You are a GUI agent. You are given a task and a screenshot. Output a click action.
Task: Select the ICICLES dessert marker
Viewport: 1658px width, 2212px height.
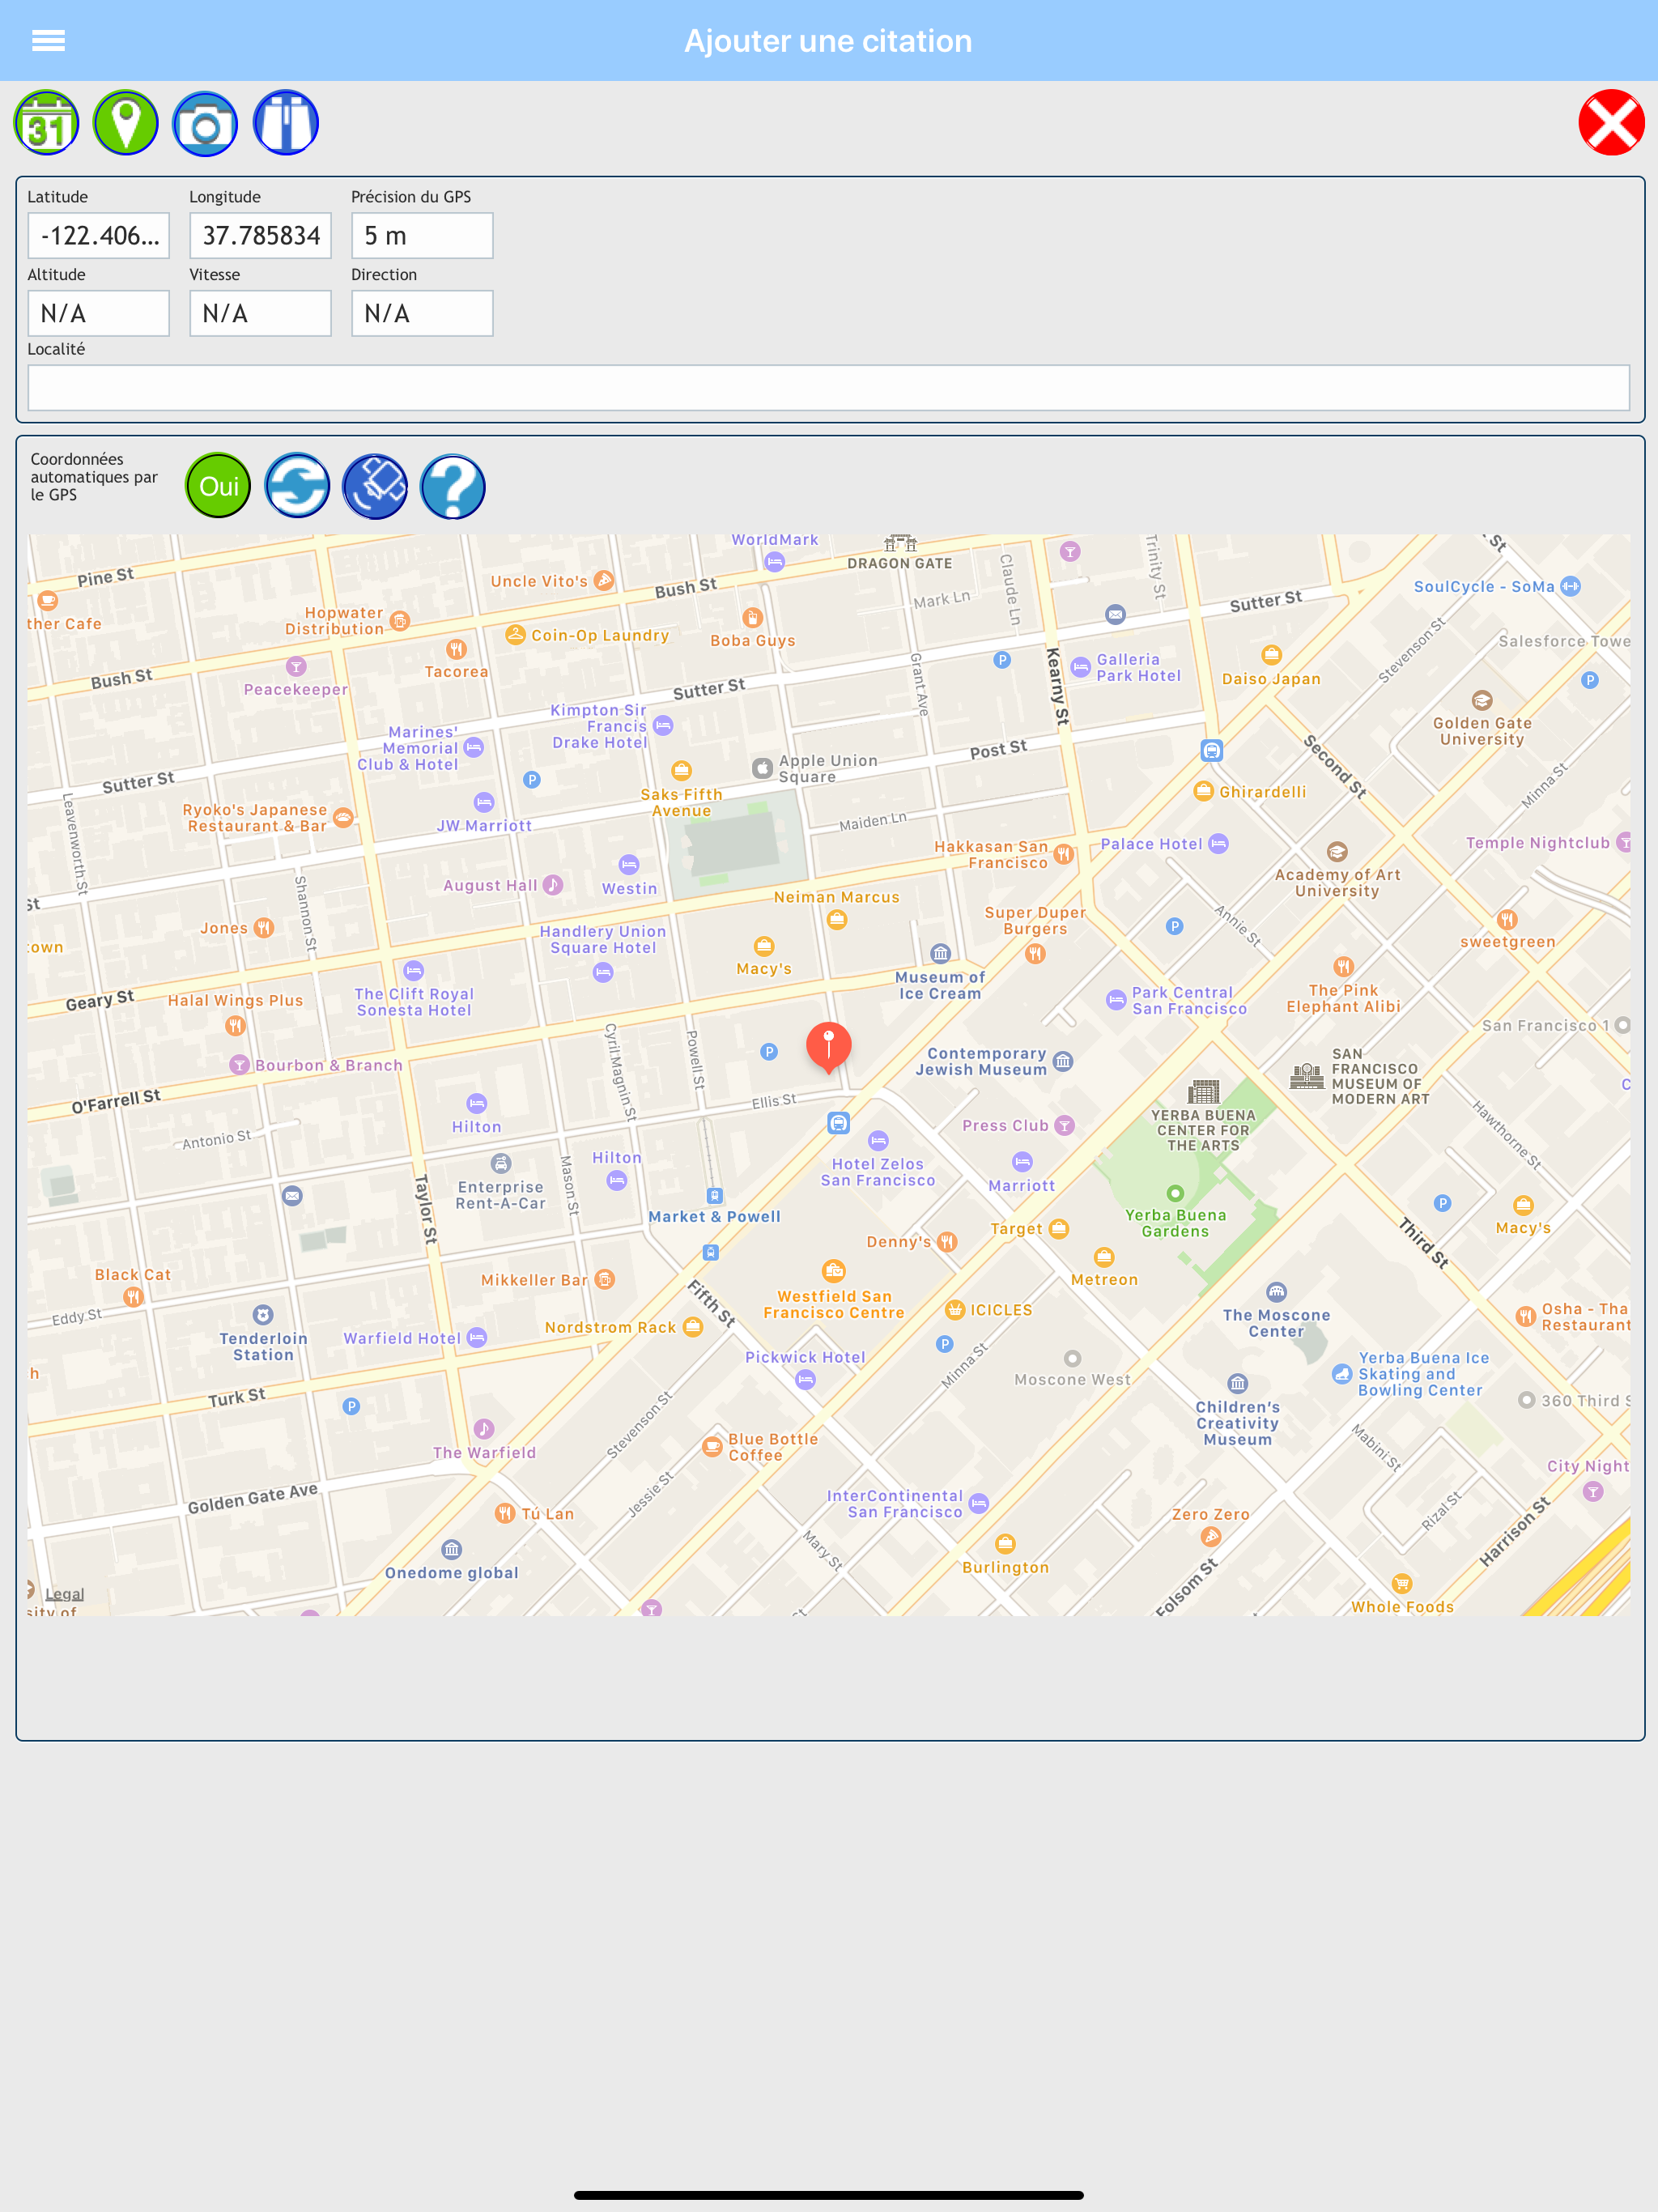pos(955,1310)
